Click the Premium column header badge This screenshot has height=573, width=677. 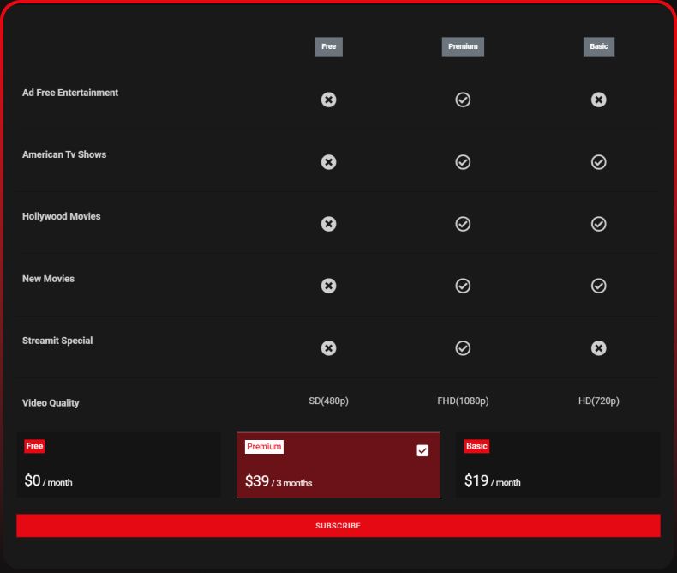pyautogui.click(x=463, y=46)
